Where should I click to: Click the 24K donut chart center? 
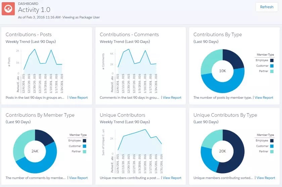pos(35,151)
